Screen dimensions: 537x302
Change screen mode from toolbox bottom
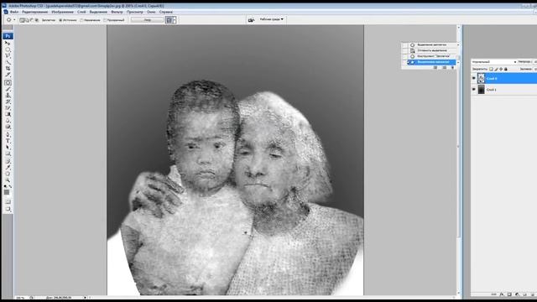pyautogui.click(x=8, y=209)
